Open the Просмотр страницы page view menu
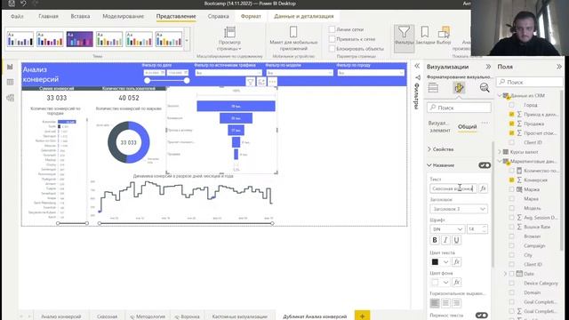This screenshot has width=569, height=320. pos(229,38)
